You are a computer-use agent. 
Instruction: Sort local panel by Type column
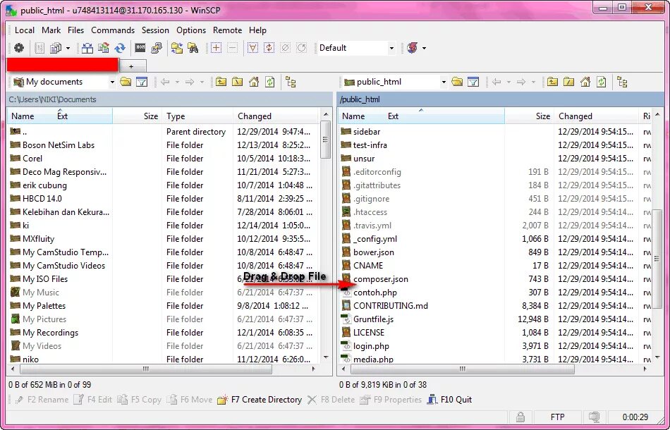point(197,116)
